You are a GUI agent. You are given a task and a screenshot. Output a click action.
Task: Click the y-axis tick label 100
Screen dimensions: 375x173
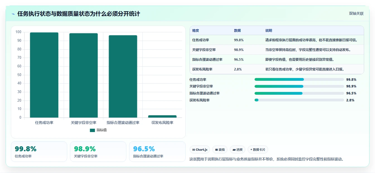tap(18, 32)
